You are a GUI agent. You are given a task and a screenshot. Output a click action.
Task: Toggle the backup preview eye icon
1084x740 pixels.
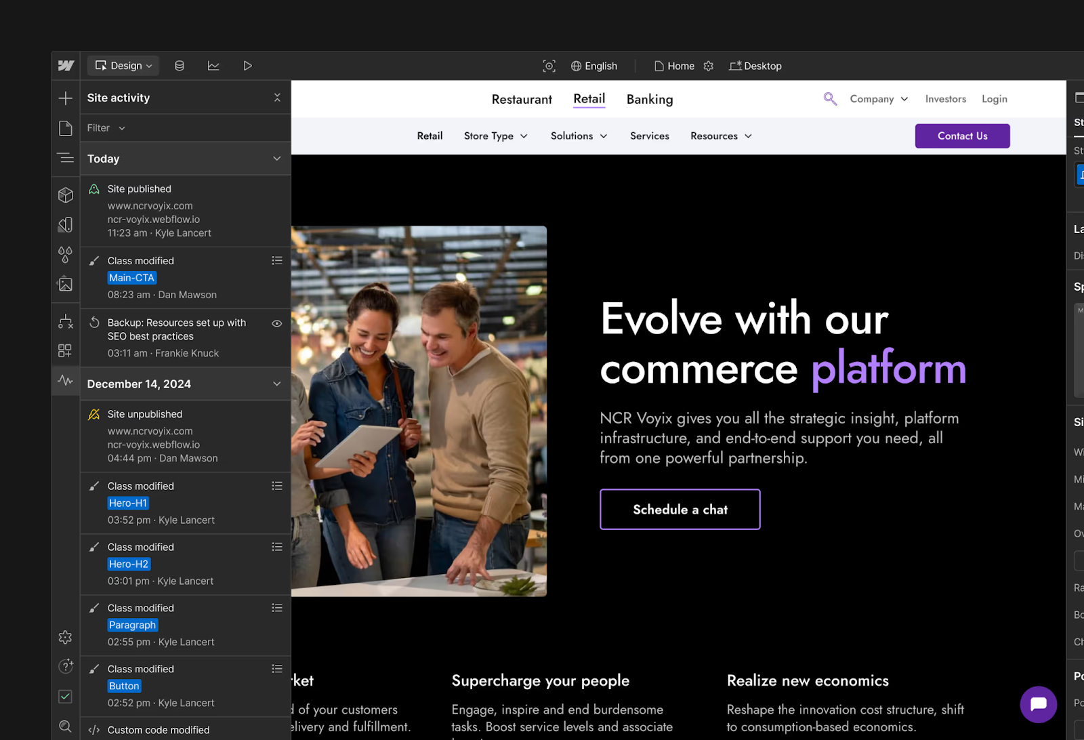(x=276, y=323)
